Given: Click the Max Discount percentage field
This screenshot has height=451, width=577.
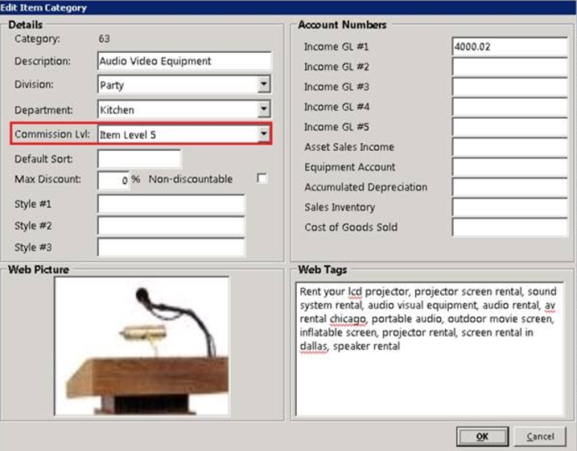Looking at the screenshot, I should tap(113, 180).
